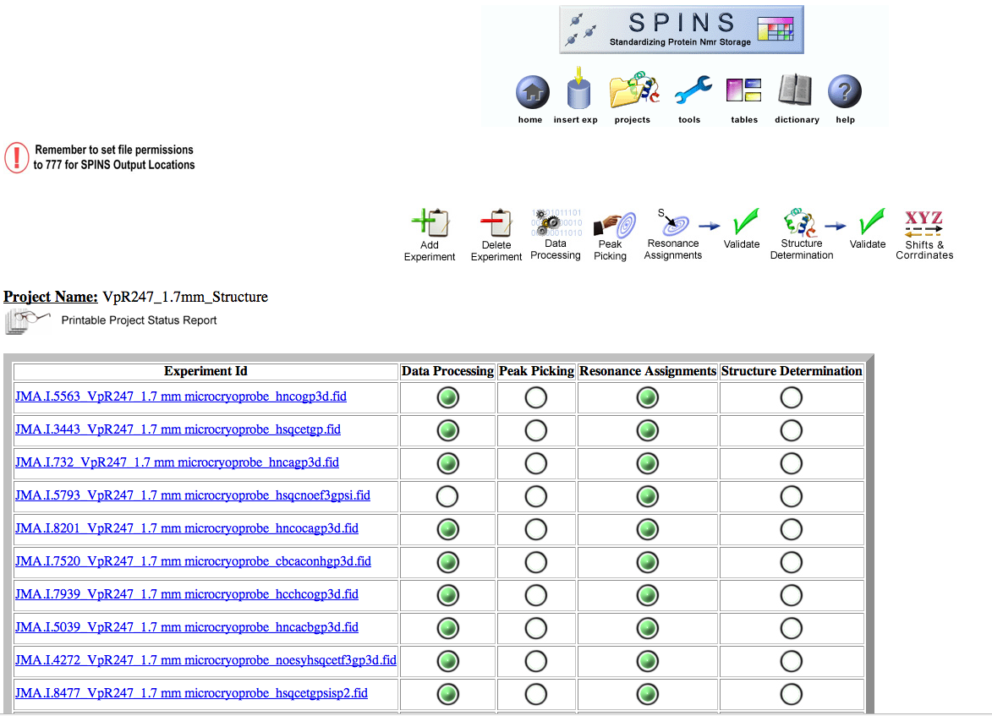Open the Data Processing gears icon
Image resolution: width=992 pixels, height=716 pixels.
pyautogui.click(x=556, y=223)
